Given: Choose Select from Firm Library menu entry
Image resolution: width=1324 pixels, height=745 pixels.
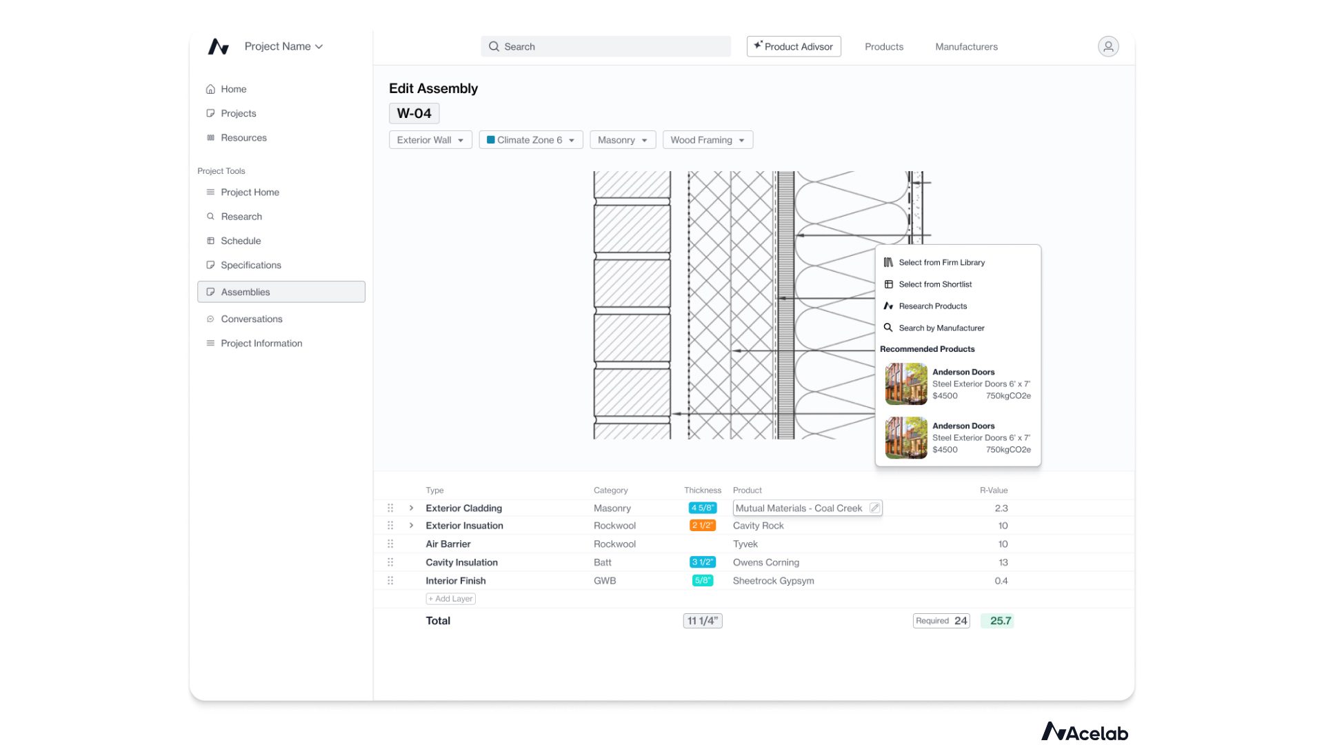Looking at the screenshot, I should click(941, 262).
